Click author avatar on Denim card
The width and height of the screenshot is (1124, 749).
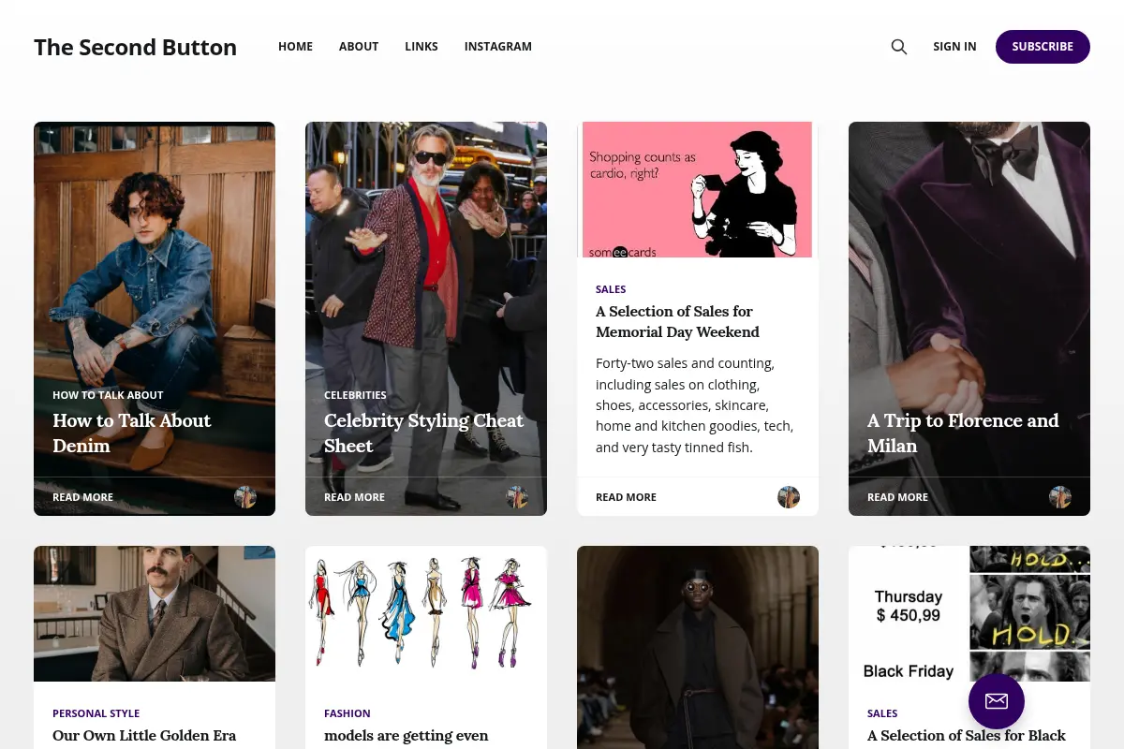245,497
